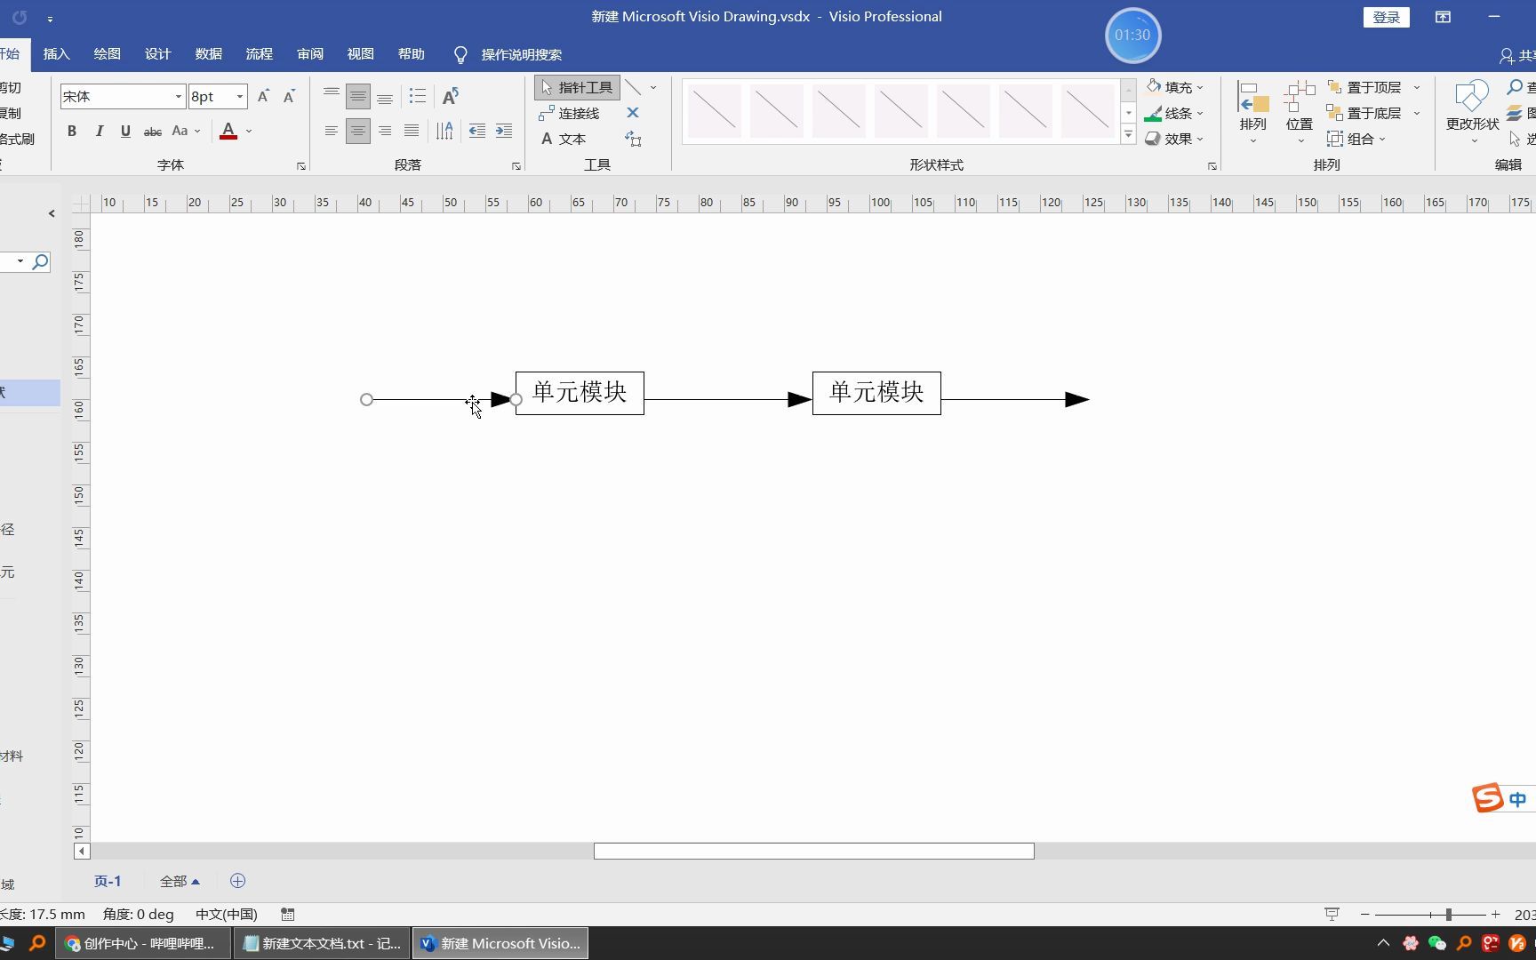Screen dimensions: 1536x960
Task: Open the Fill (填充) dropdown
Action: (1175, 87)
